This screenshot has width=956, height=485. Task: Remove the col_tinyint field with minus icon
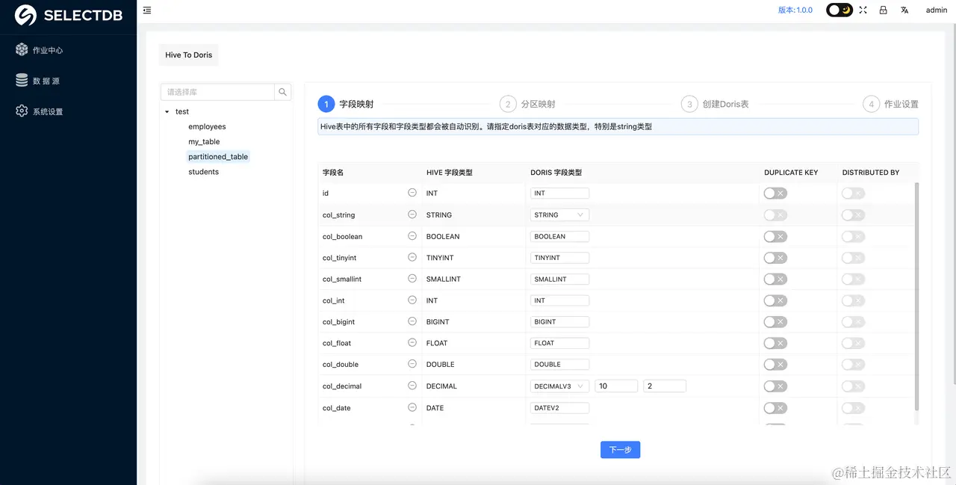pyautogui.click(x=412, y=257)
